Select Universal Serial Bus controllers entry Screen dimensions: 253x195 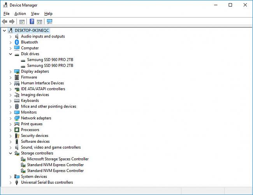[47, 183]
